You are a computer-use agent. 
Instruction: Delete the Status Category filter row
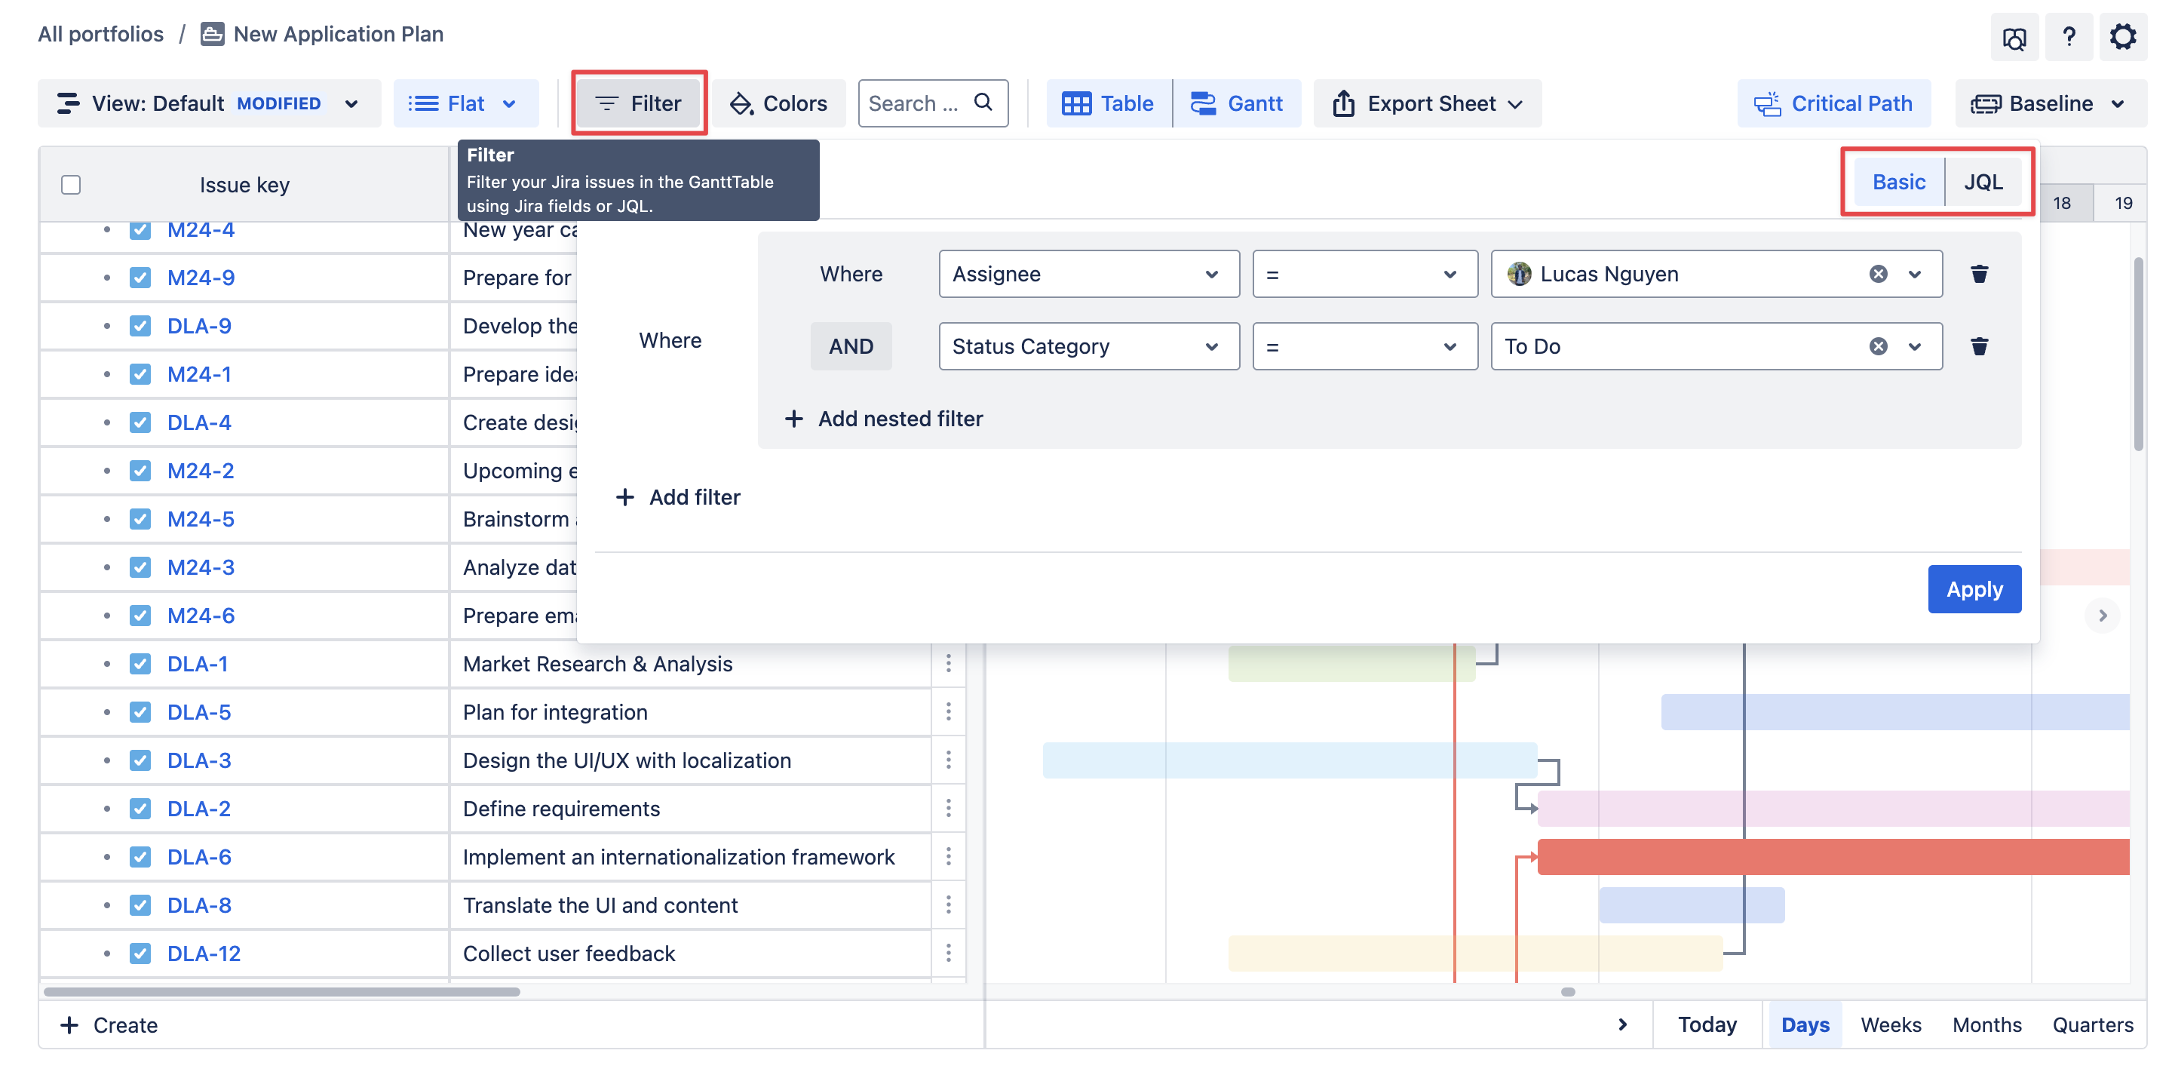[x=1979, y=346]
